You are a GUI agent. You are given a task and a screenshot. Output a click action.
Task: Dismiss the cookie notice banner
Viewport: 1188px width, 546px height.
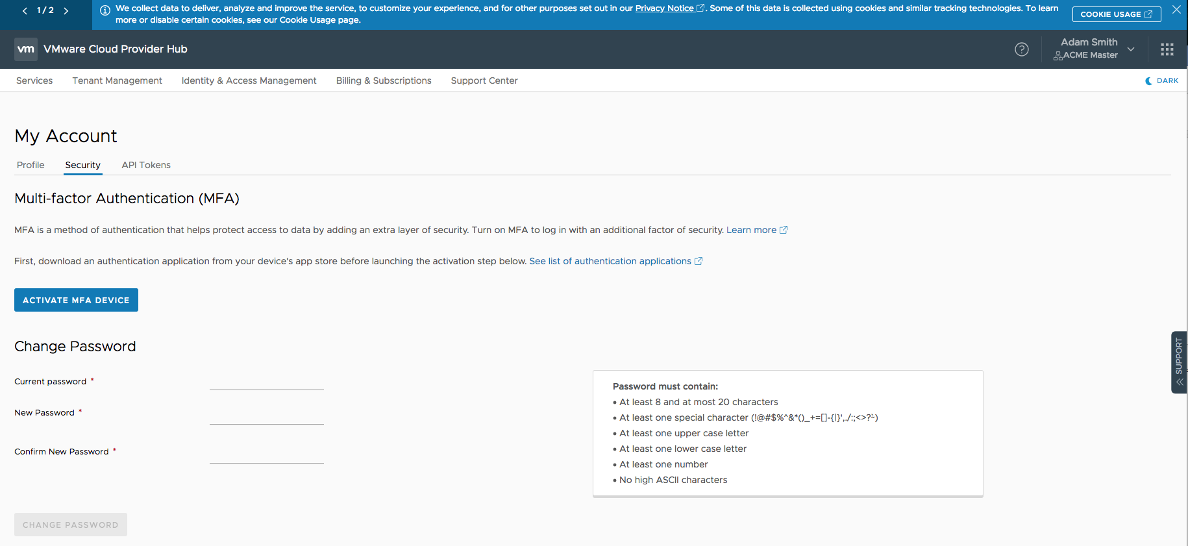click(1176, 10)
